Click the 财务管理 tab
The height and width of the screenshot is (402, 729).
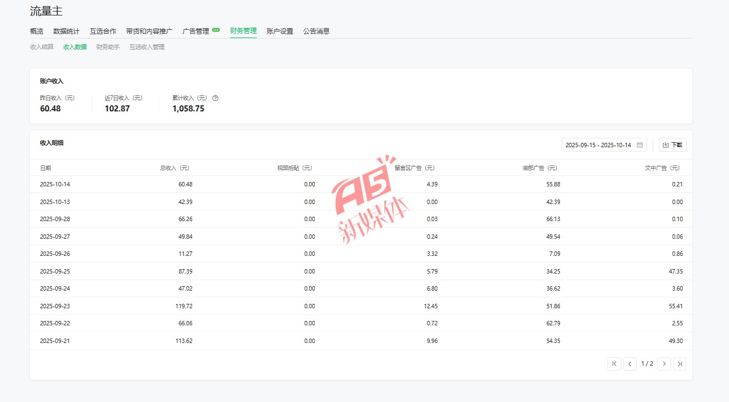(243, 31)
